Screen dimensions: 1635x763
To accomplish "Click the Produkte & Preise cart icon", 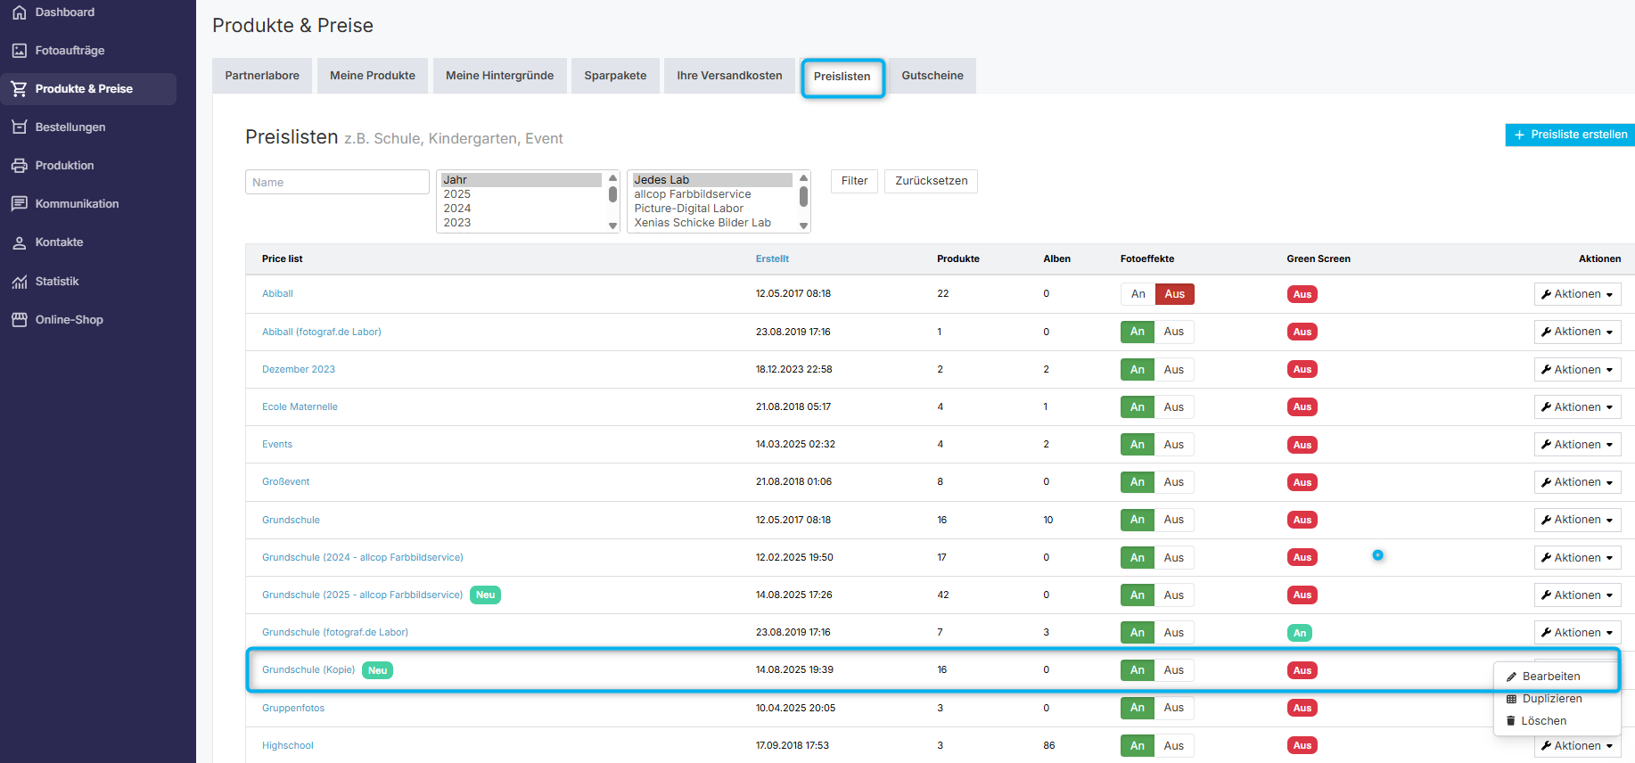I will coord(19,89).
